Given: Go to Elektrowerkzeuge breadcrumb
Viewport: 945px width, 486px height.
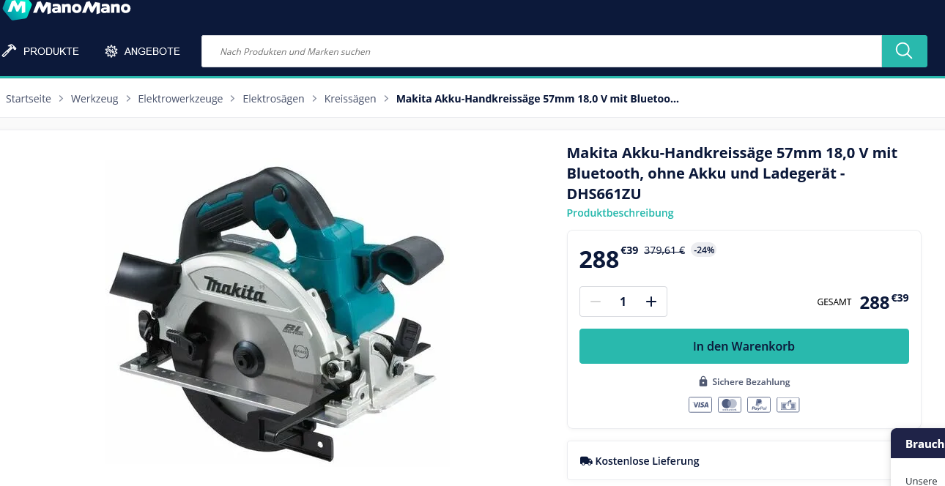Looking at the screenshot, I should (x=180, y=99).
